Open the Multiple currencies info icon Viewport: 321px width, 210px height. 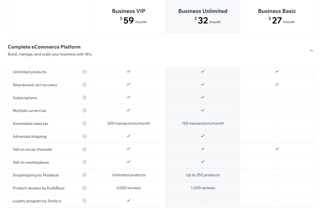point(84,110)
